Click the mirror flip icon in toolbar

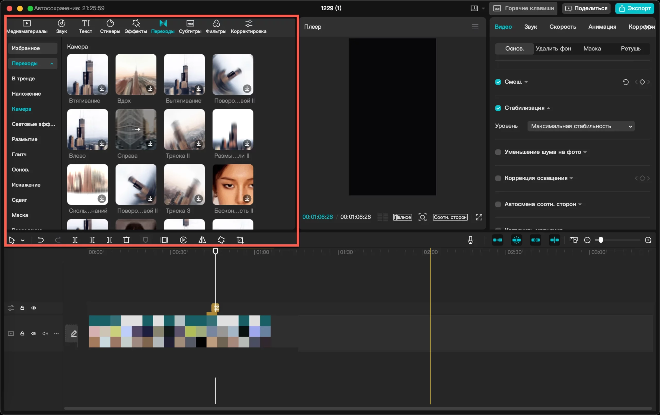click(202, 240)
